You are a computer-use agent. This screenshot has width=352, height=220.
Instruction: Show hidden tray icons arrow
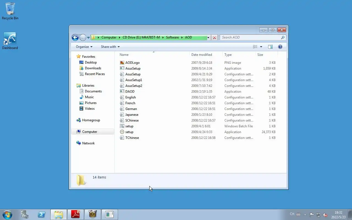[x=305, y=215]
